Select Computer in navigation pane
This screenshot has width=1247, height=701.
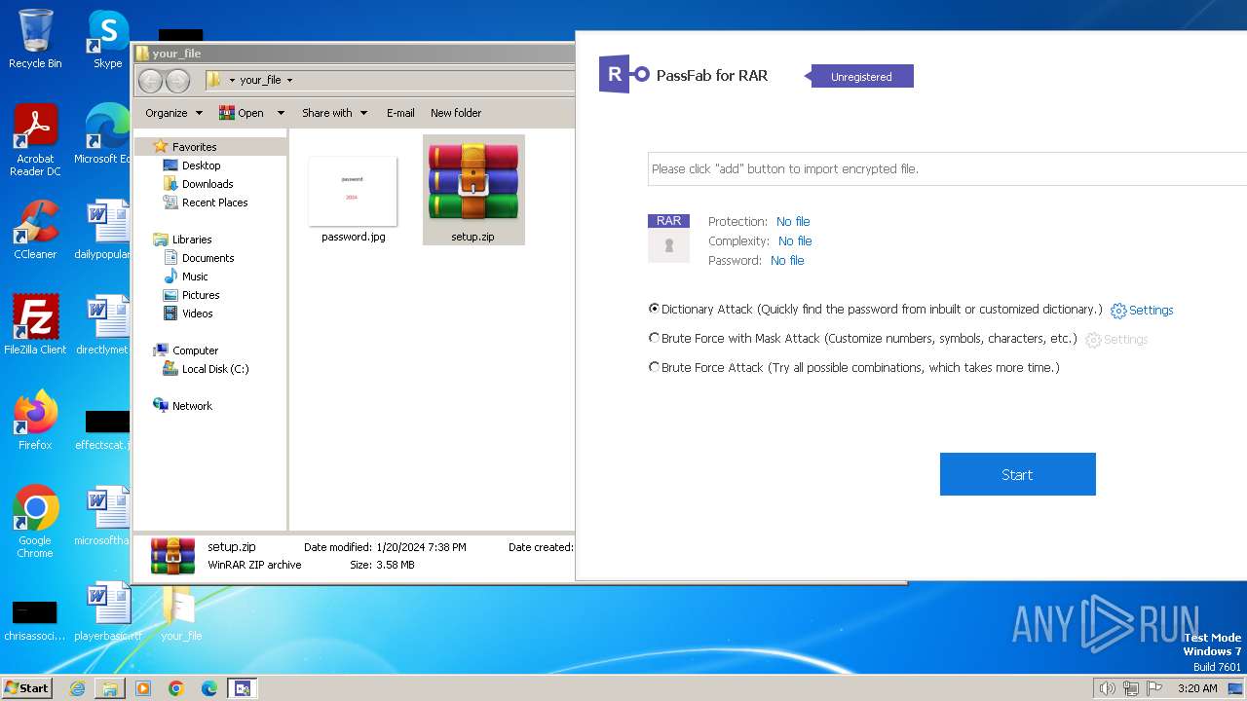pos(195,350)
